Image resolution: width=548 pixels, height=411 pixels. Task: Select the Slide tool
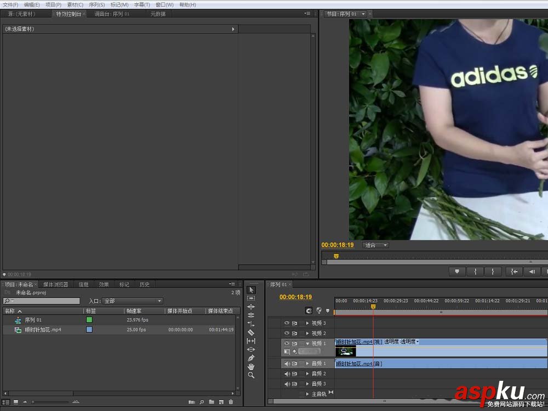click(x=251, y=350)
